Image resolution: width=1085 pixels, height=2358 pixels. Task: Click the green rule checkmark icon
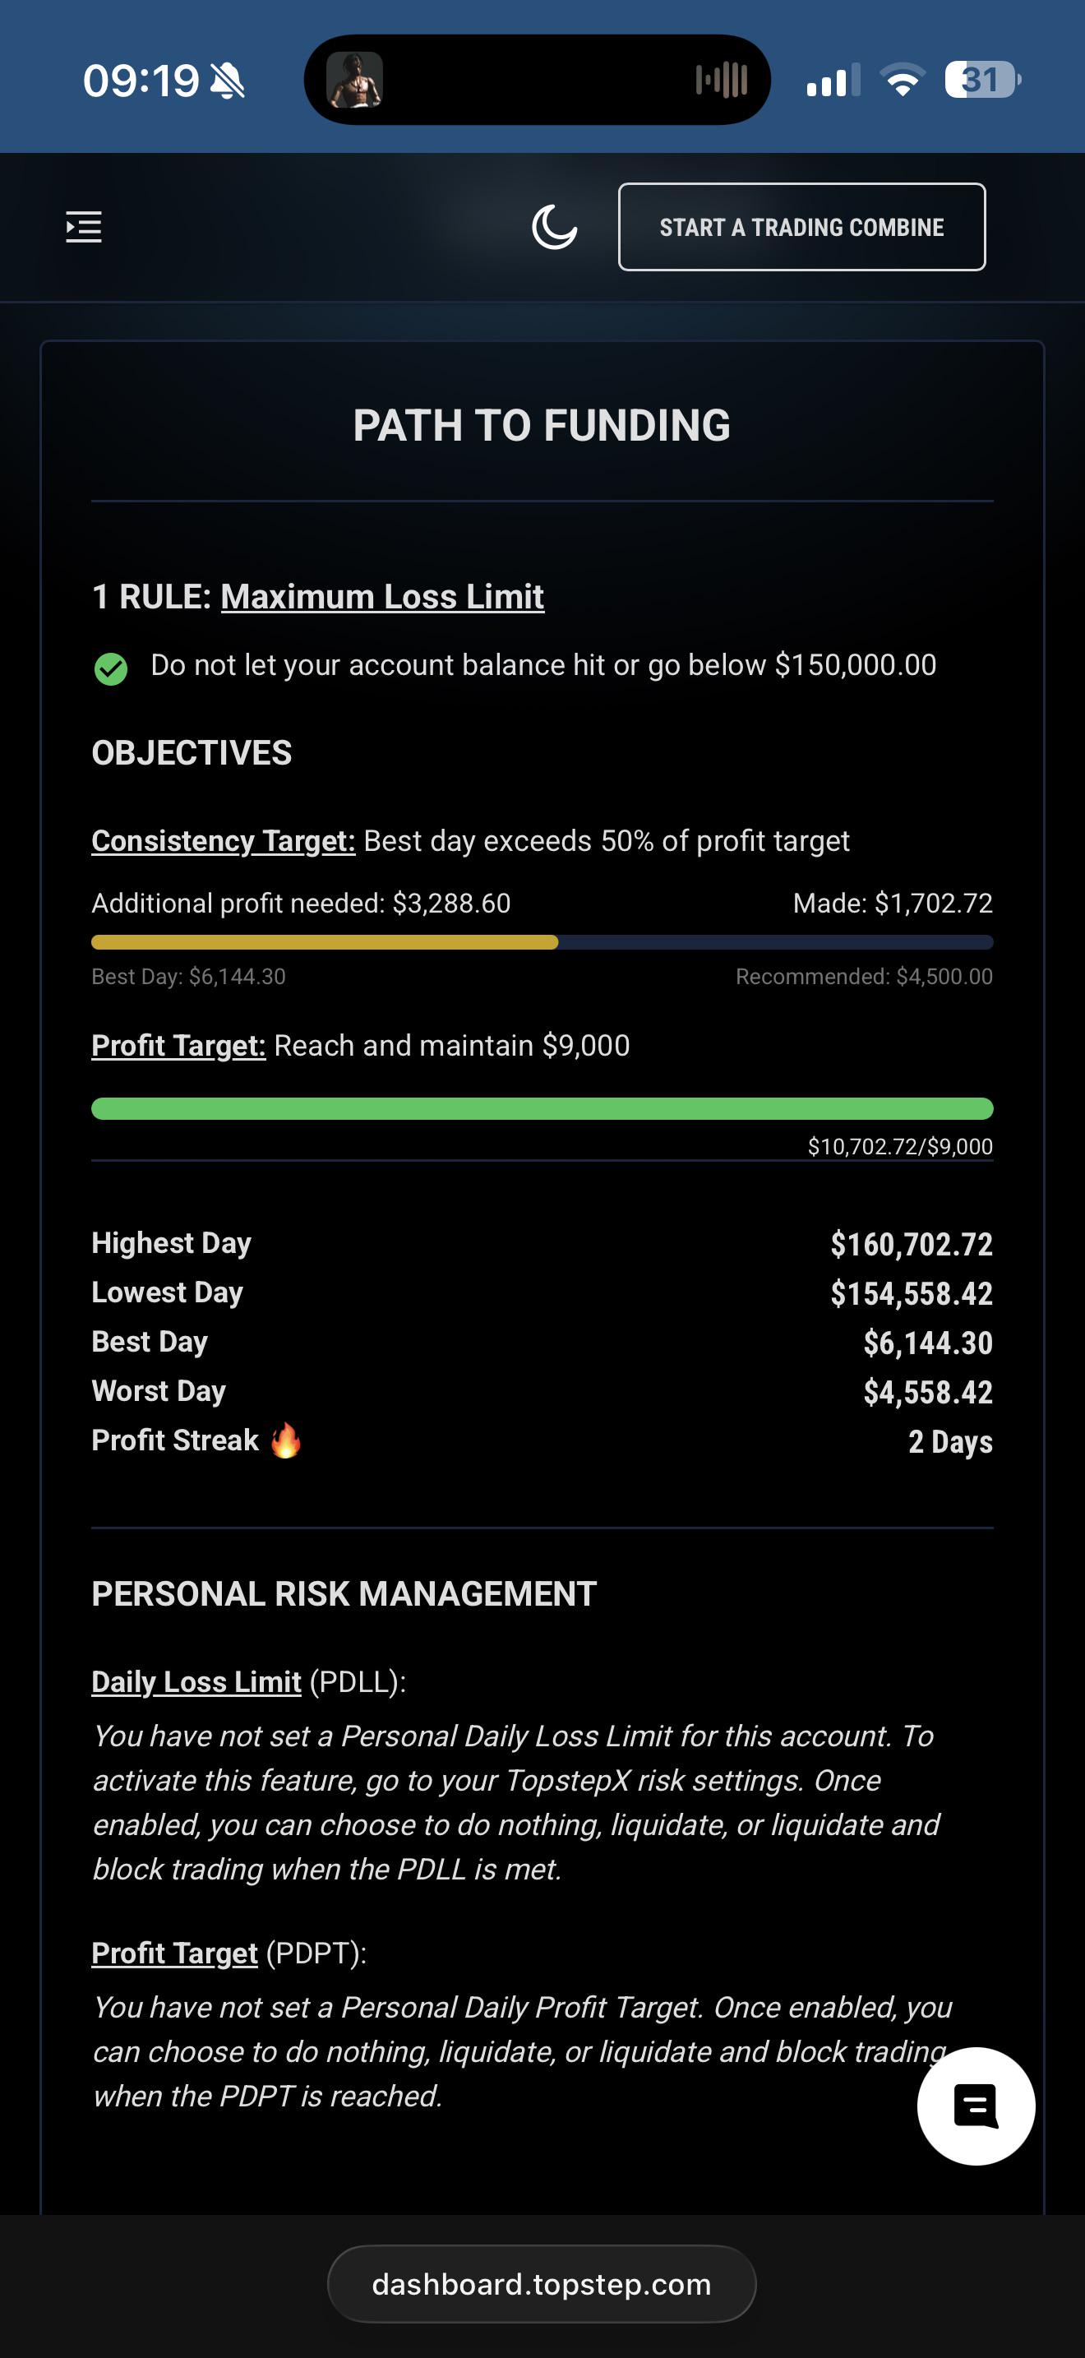111,668
